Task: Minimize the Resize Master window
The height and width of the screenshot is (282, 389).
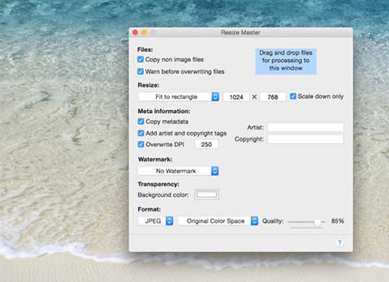Action: point(144,32)
